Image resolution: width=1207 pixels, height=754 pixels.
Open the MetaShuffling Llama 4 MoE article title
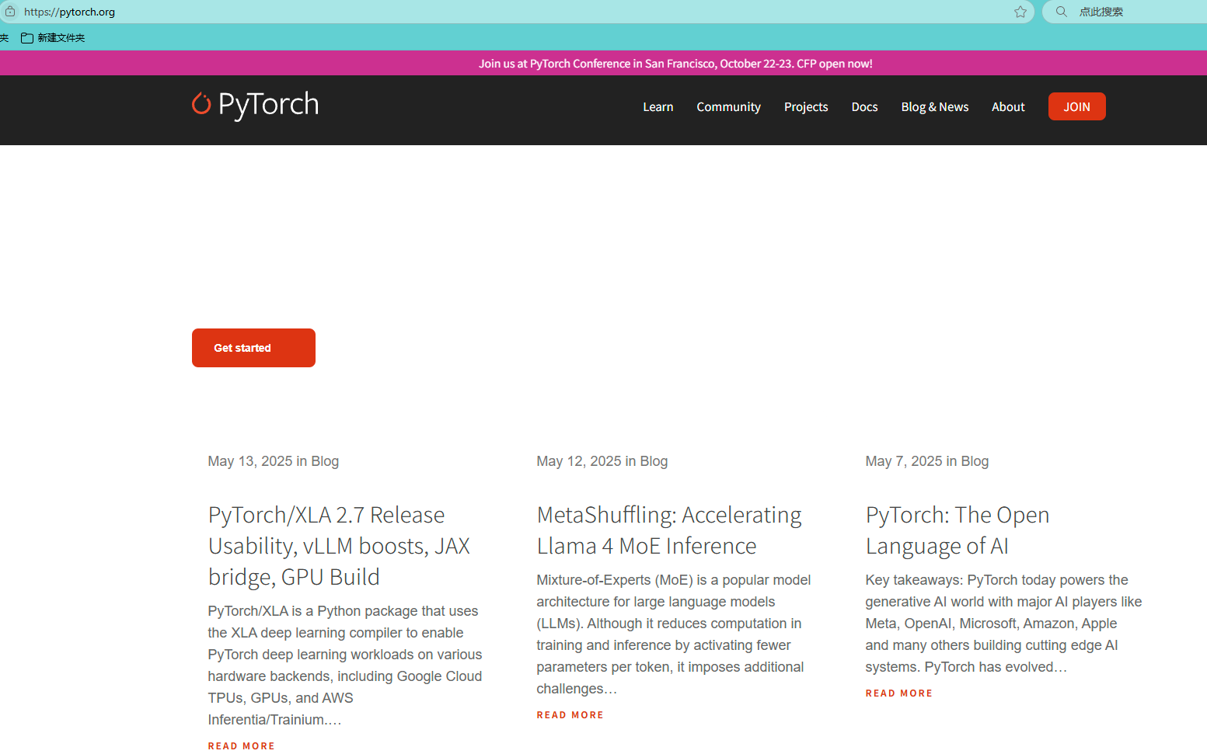coord(669,530)
